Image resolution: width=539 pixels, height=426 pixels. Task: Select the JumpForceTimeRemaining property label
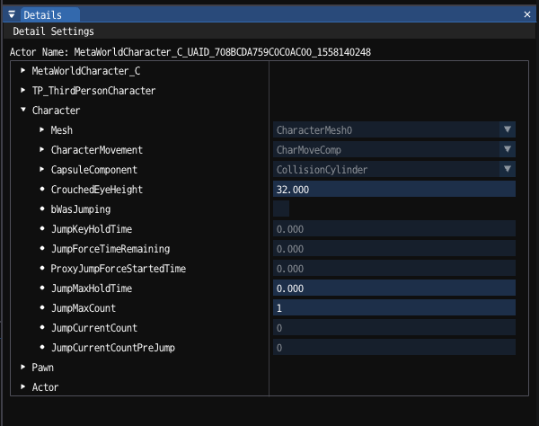pyautogui.click(x=110, y=249)
